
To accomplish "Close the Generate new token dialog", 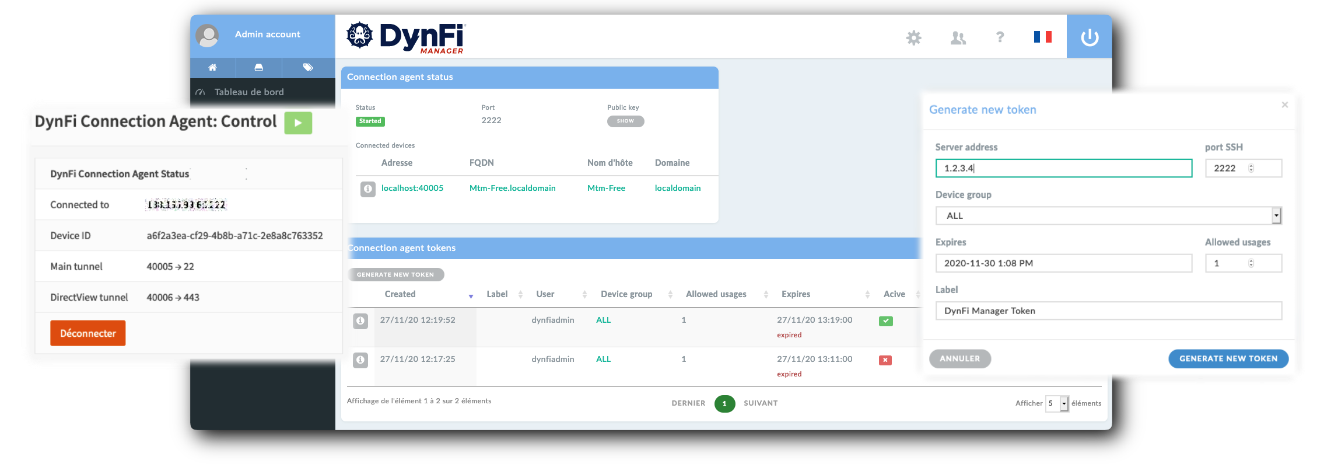I will tap(1284, 105).
